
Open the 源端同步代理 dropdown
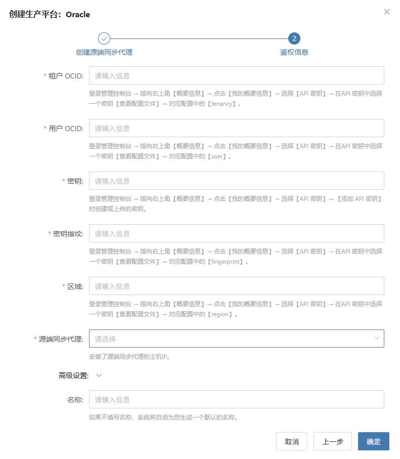[x=237, y=339]
